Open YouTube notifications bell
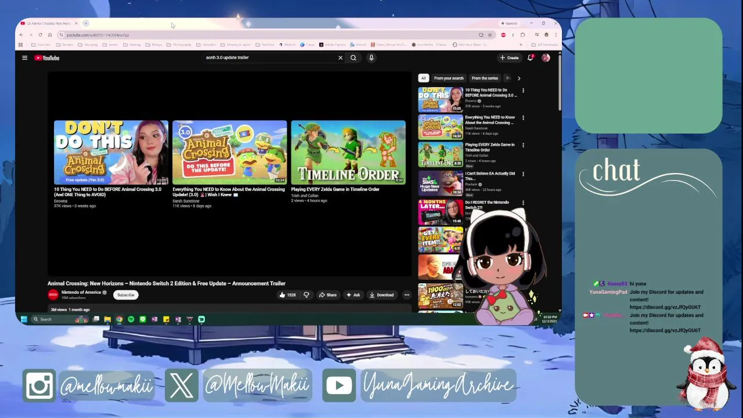 (x=531, y=57)
